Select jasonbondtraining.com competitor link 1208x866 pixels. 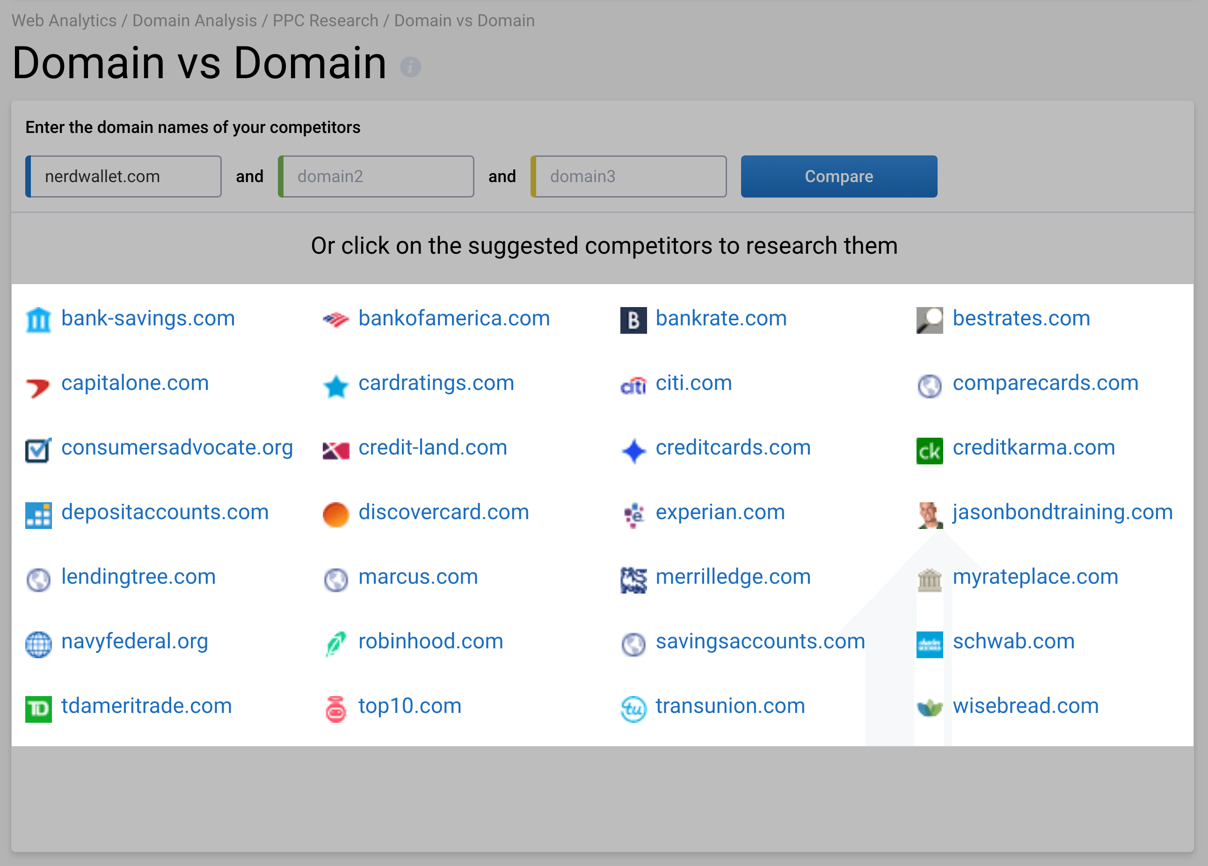pyautogui.click(x=1062, y=512)
